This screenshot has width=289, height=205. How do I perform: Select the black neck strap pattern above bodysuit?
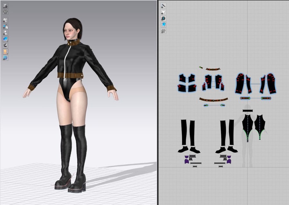(248, 111)
